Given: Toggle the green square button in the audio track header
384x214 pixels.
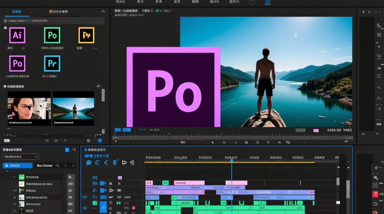Looking at the screenshot, I should point(95,203).
